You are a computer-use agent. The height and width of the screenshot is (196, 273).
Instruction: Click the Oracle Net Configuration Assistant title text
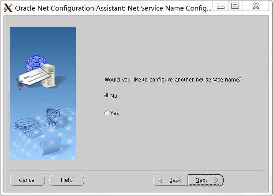113,8
